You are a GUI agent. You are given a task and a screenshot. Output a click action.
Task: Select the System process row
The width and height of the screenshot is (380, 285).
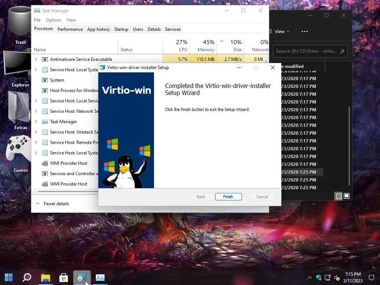(x=65, y=80)
